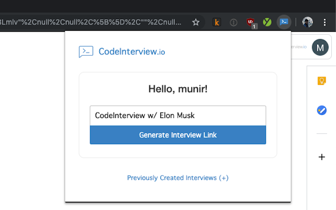336x210 pixels.
Task: Click the green Y extension icon
Action: click(x=267, y=22)
